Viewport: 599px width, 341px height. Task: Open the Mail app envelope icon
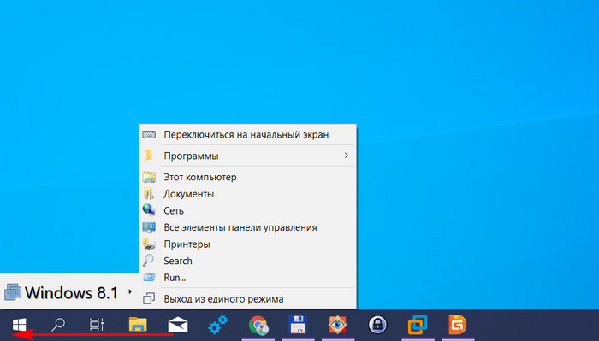click(178, 326)
